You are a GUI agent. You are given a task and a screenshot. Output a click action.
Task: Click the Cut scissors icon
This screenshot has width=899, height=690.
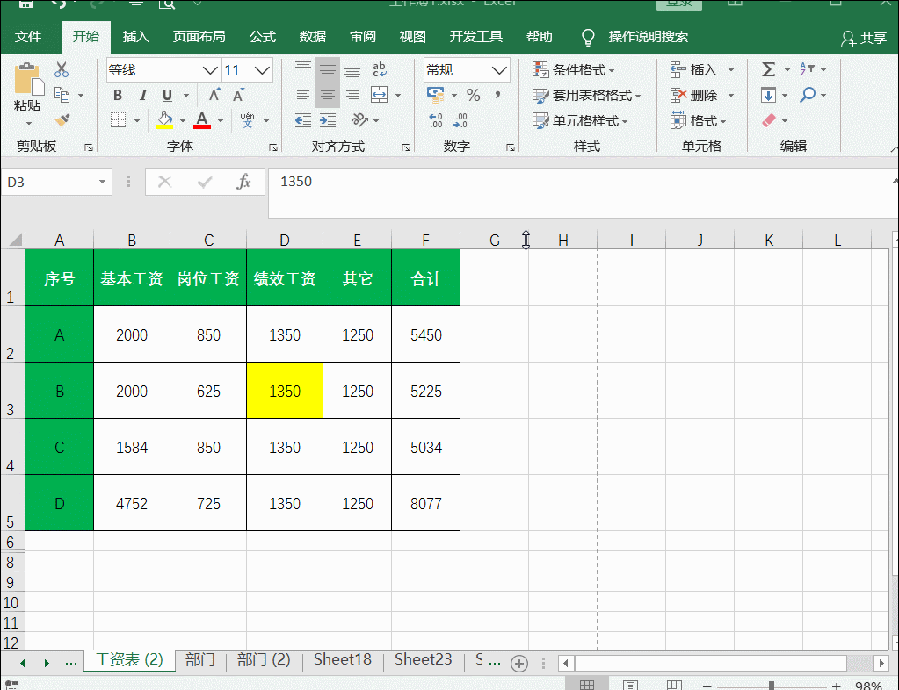[62, 70]
